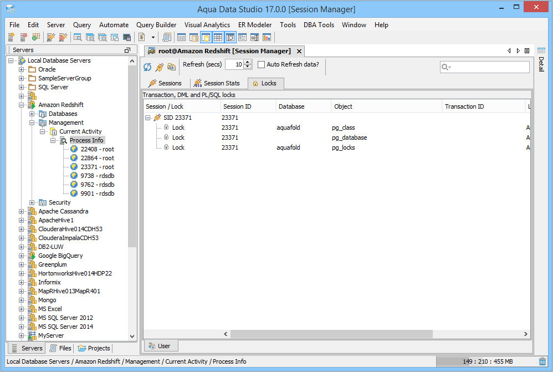Screen dimensions: 553x372
Task: Open the Query Builder menu
Action: (x=156, y=25)
